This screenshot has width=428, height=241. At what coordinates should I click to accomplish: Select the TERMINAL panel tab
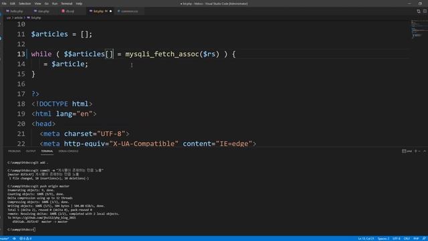tap(47, 151)
